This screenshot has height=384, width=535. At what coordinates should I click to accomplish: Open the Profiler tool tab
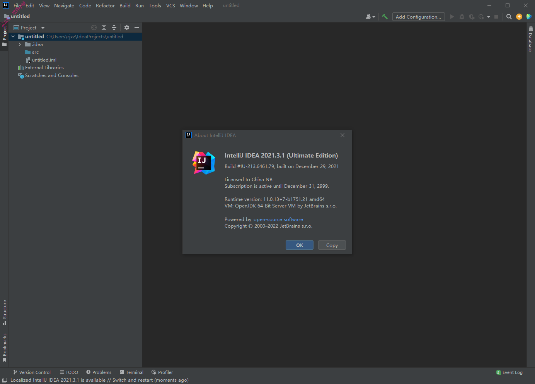[162, 372]
